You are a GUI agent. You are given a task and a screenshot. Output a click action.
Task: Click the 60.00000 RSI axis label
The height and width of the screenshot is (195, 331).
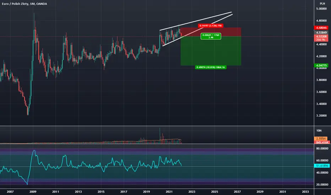click(x=322, y=160)
